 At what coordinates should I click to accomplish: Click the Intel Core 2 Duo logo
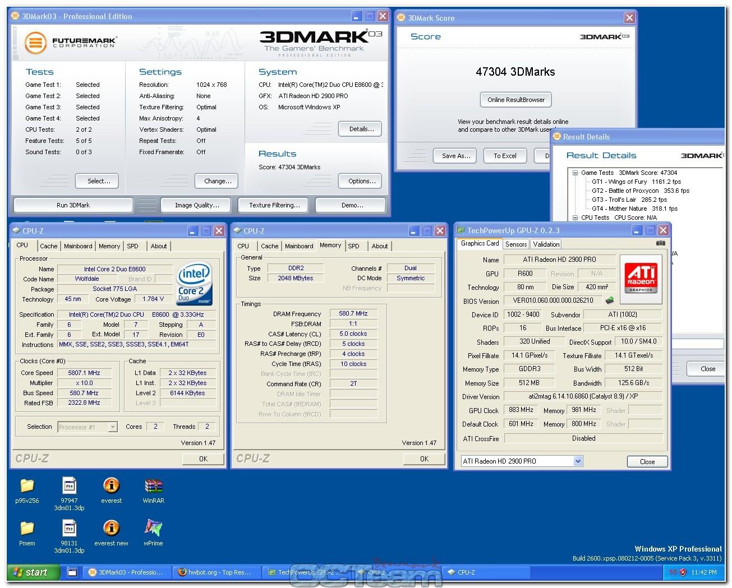point(195,283)
